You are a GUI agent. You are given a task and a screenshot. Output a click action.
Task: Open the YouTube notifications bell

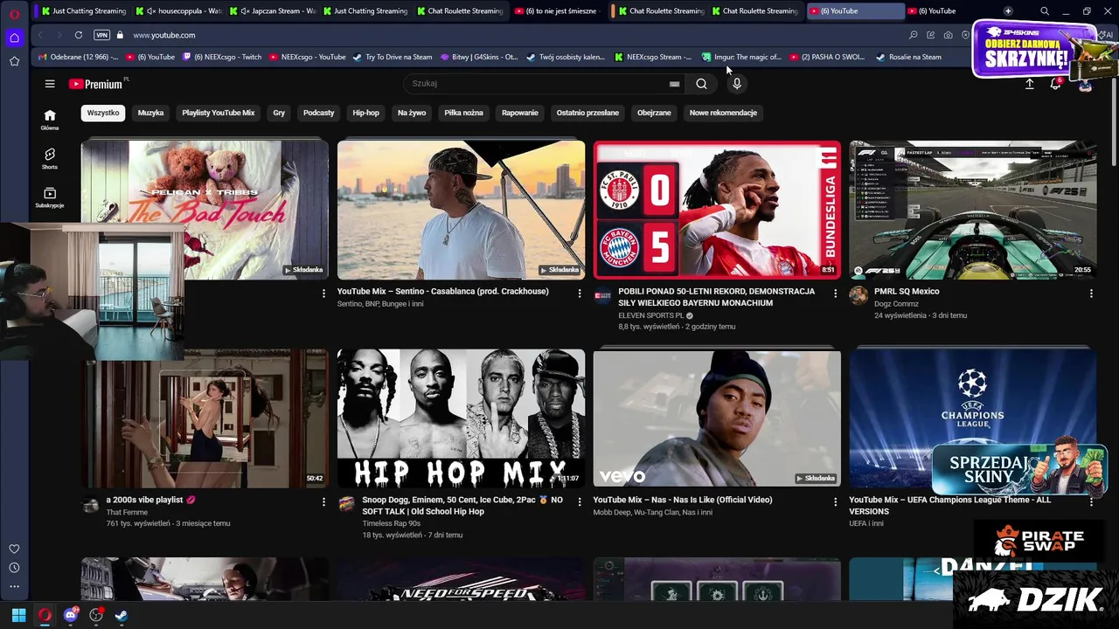point(1056,84)
